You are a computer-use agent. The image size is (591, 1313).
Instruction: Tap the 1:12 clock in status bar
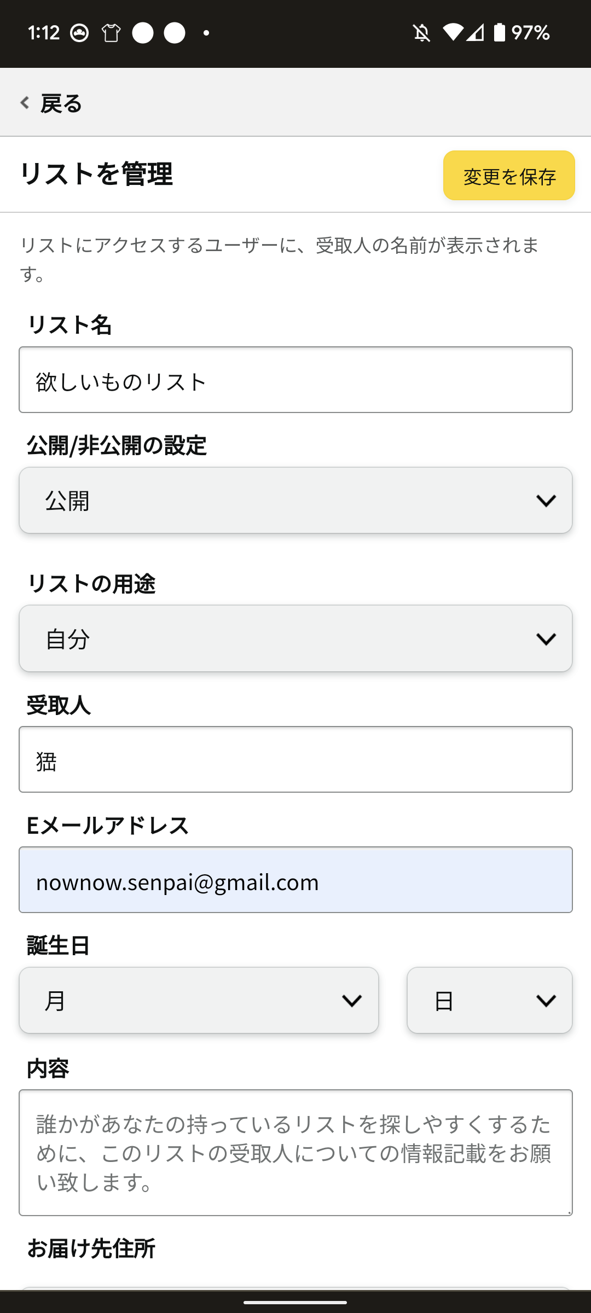point(44,33)
